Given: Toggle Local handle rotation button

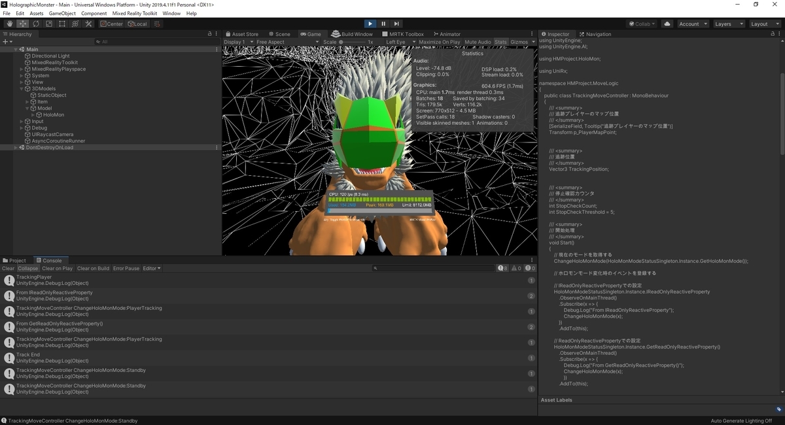Looking at the screenshot, I should 137,24.
